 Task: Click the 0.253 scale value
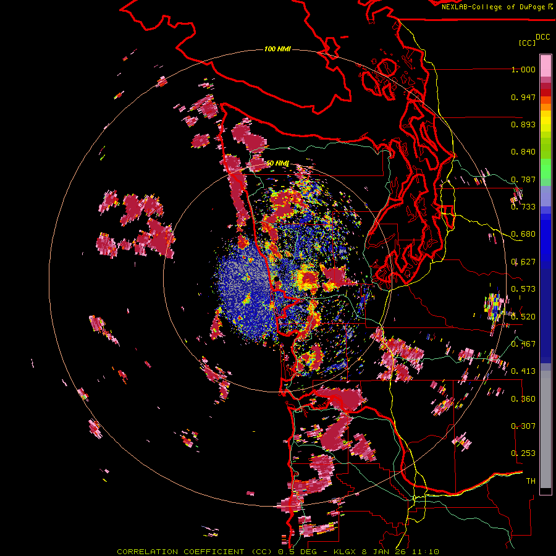[x=523, y=453]
